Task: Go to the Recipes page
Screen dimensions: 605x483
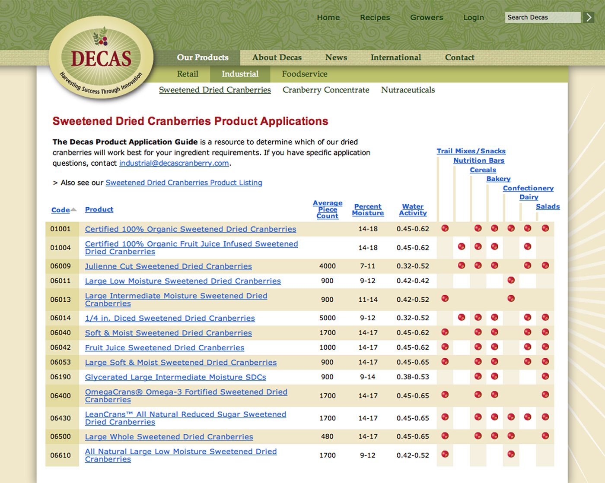Action: [x=375, y=17]
